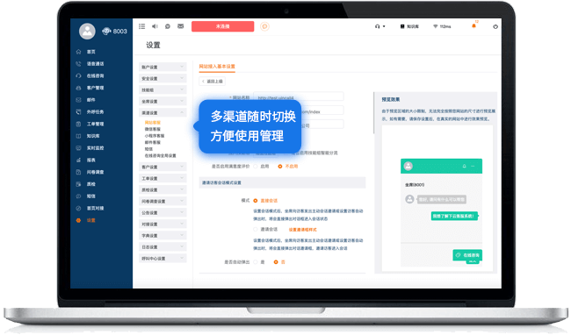
Task: Select the 启用 satisfaction rating radio button
Action: [x=256, y=167]
